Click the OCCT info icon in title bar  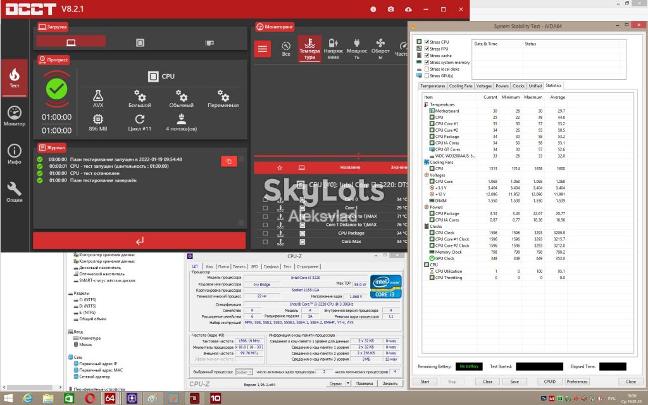coord(373,9)
